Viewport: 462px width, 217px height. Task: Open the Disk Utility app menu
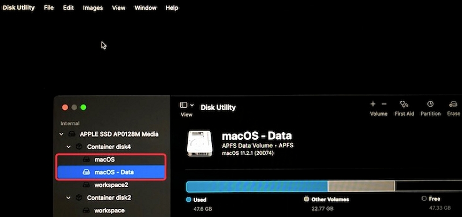(x=18, y=8)
